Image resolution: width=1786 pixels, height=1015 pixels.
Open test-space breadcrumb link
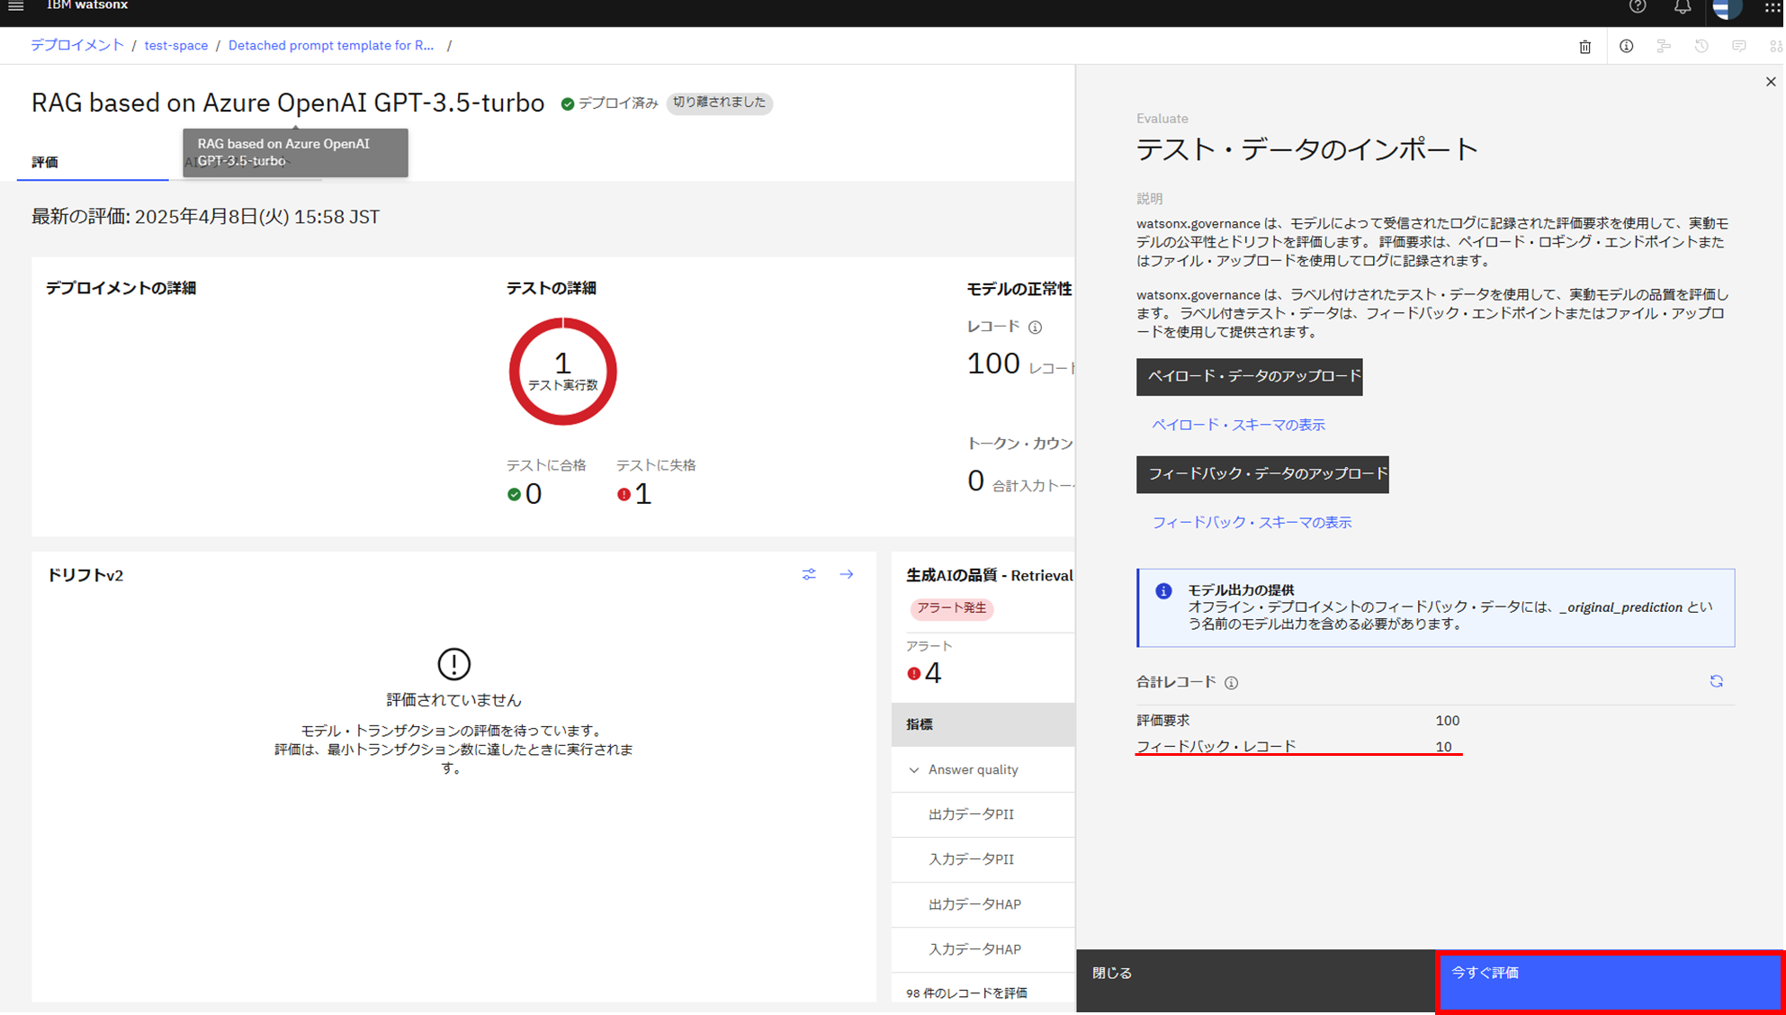(x=175, y=46)
